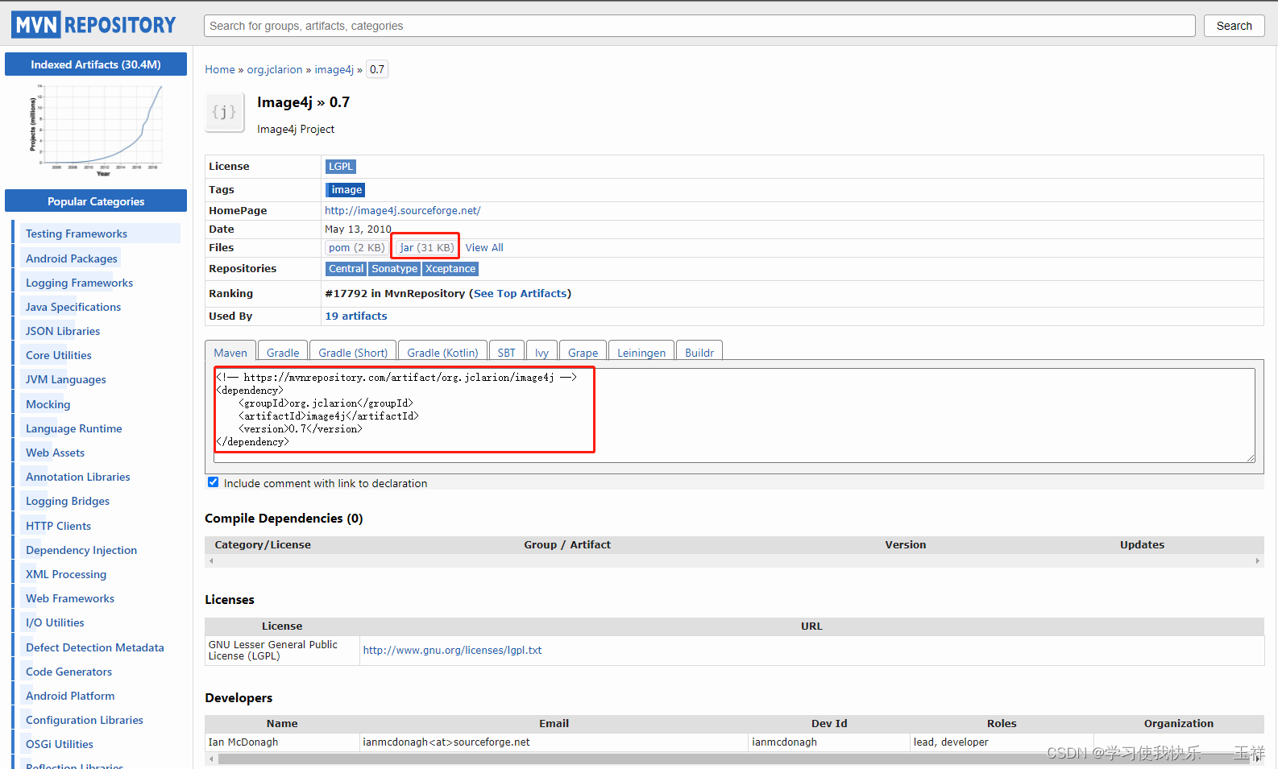Open Testing Frameworks category
The width and height of the screenshot is (1278, 769).
pyautogui.click(x=77, y=234)
